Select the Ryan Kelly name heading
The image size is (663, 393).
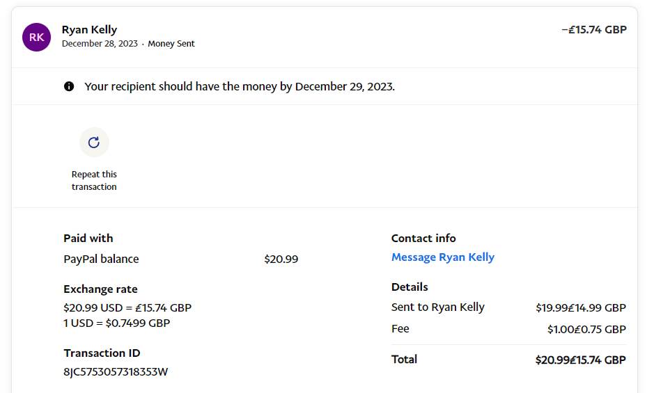click(89, 29)
